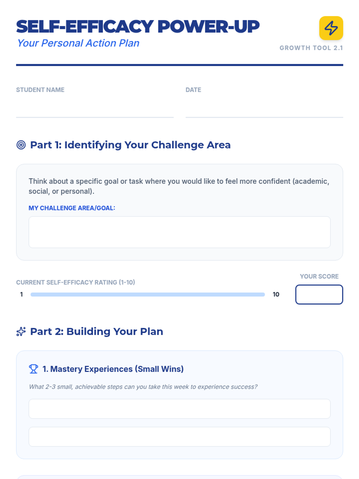Screen dimensions: 359x479
Task: Click the Your Personal Action Plan subtitle
Action: (x=78, y=43)
